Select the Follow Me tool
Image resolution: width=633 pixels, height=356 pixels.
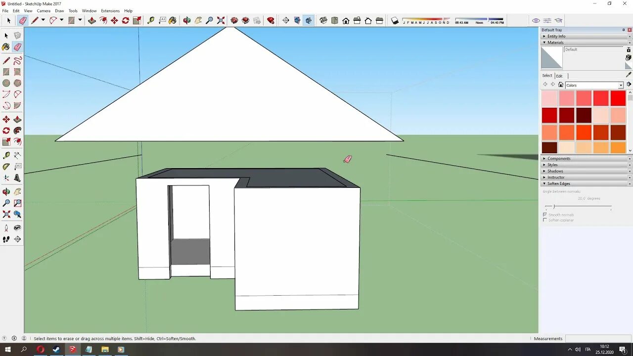(x=17, y=131)
